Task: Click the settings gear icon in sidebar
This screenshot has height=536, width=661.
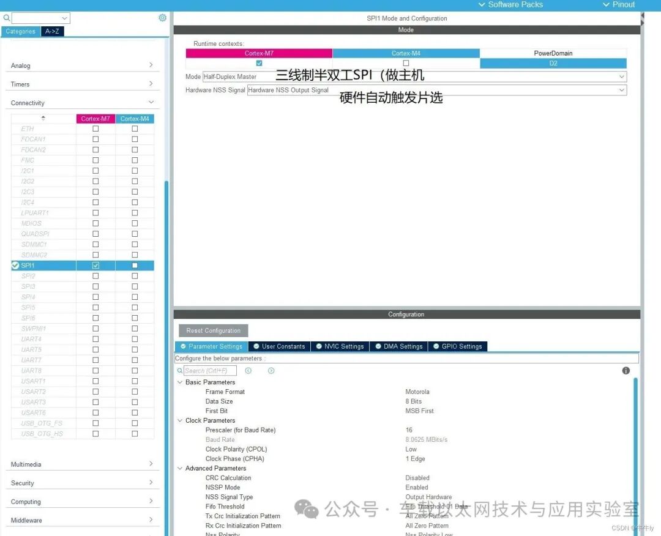Action: pos(162,18)
